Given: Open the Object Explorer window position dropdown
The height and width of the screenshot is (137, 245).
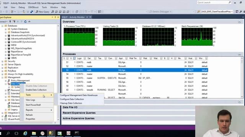Looking at the screenshot, I should click(x=52, y=17).
